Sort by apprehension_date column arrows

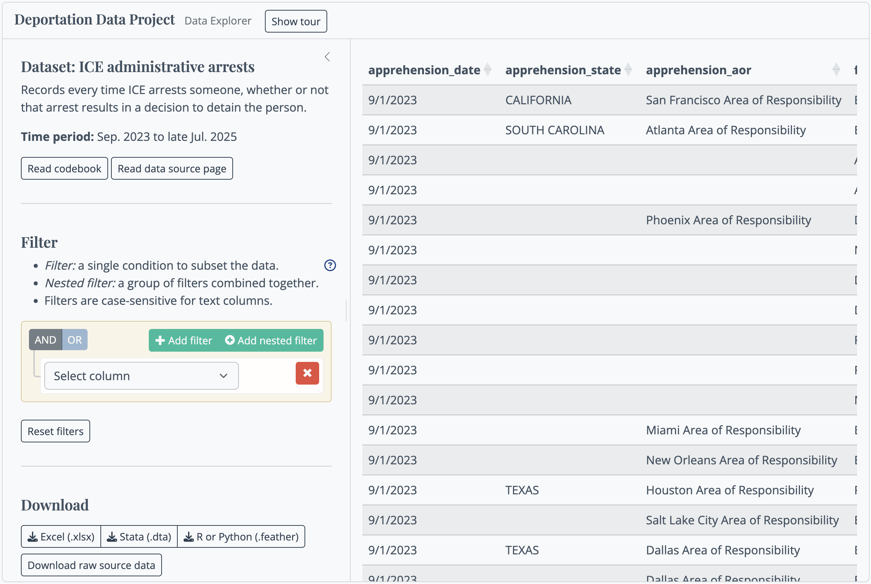click(487, 70)
